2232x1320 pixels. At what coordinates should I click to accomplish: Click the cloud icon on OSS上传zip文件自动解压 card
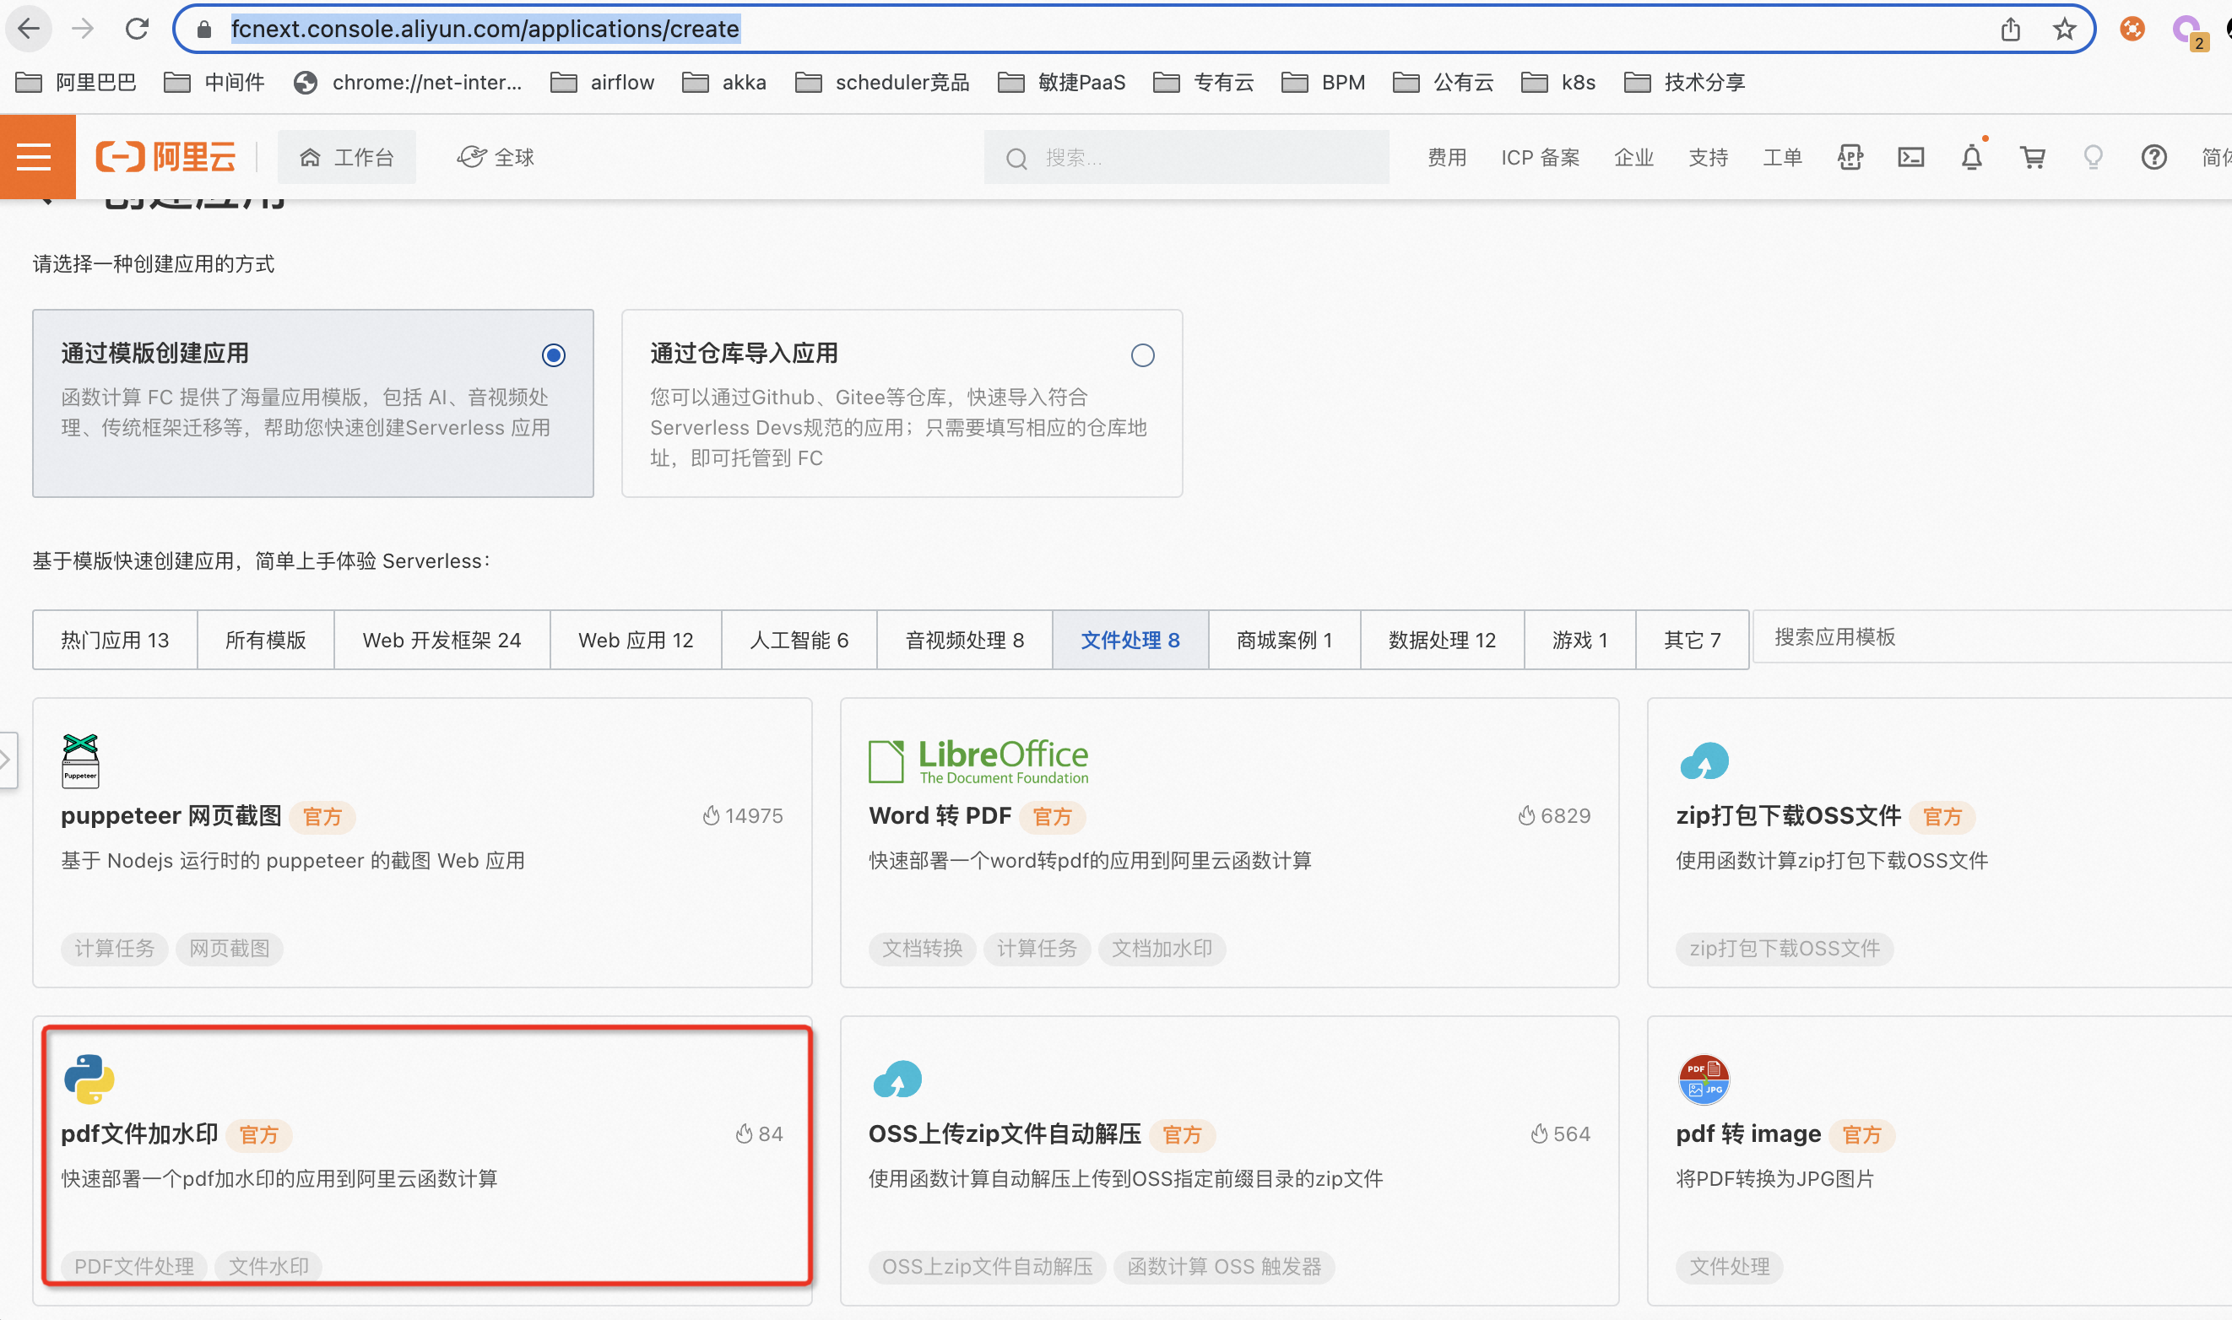point(896,1079)
